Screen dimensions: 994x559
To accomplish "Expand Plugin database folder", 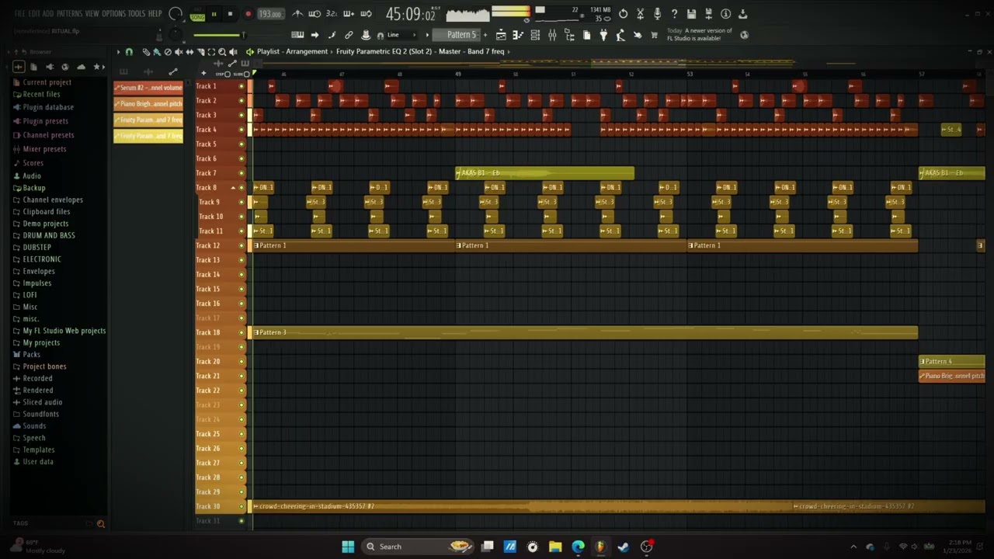I will tap(48, 107).
